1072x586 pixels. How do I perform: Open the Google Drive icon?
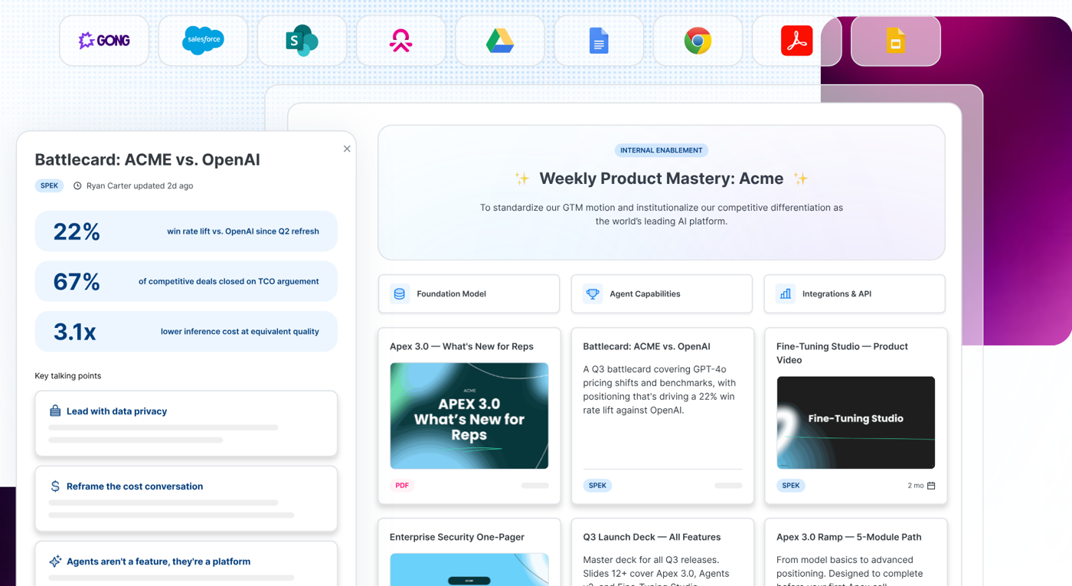(x=500, y=41)
